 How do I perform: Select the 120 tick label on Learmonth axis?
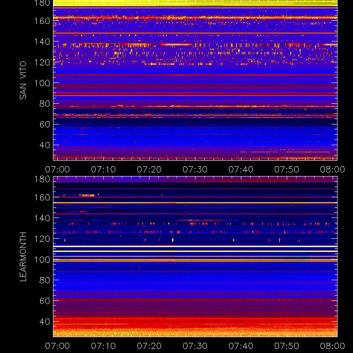42,239
